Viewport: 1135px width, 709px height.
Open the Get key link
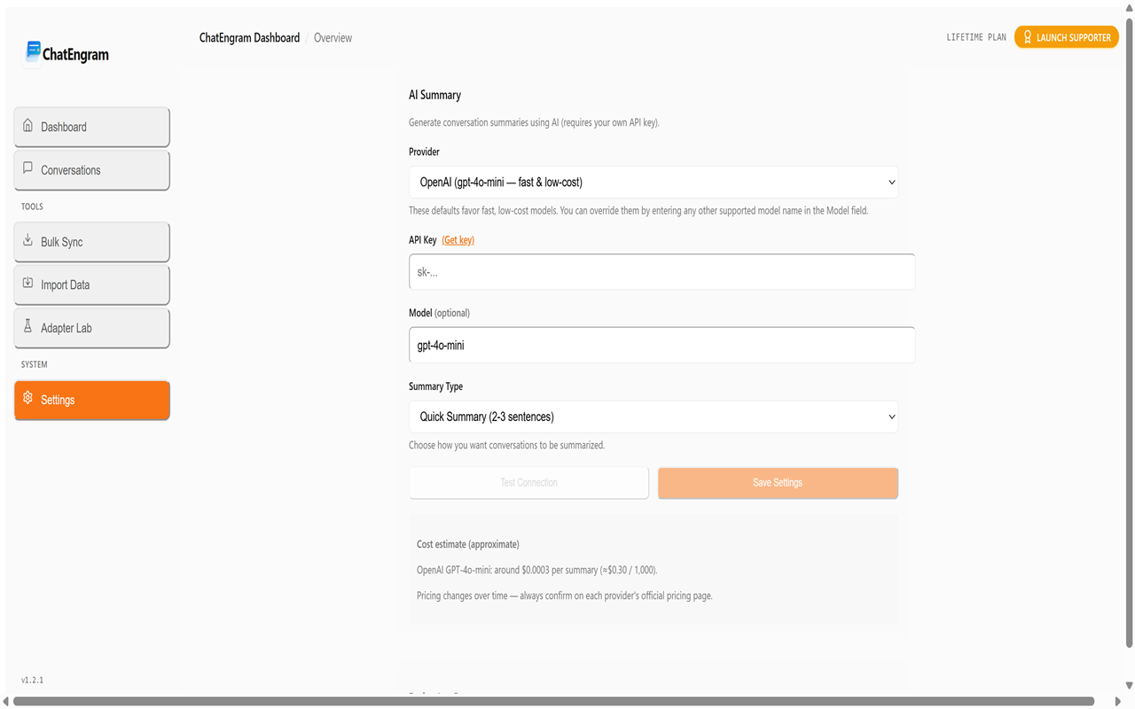[x=458, y=240]
